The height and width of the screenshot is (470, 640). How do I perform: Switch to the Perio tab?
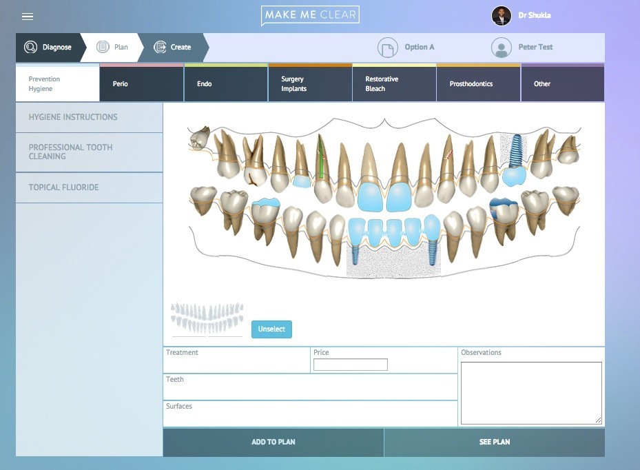click(x=142, y=84)
